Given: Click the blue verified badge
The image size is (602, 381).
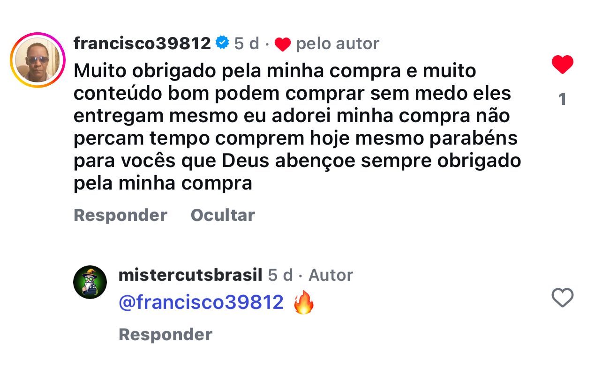Looking at the screenshot, I should point(222,43).
